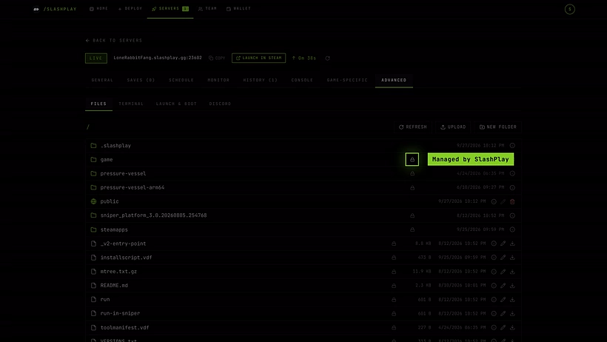Click the restart icon beside uptime
This screenshot has width=607, height=342.
[x=327, y=58]
